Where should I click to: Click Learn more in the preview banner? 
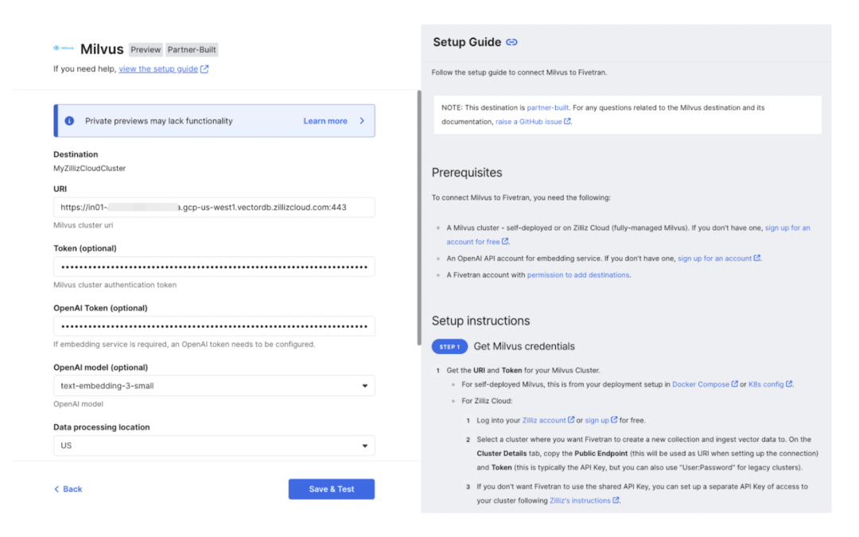click(325, 121)
